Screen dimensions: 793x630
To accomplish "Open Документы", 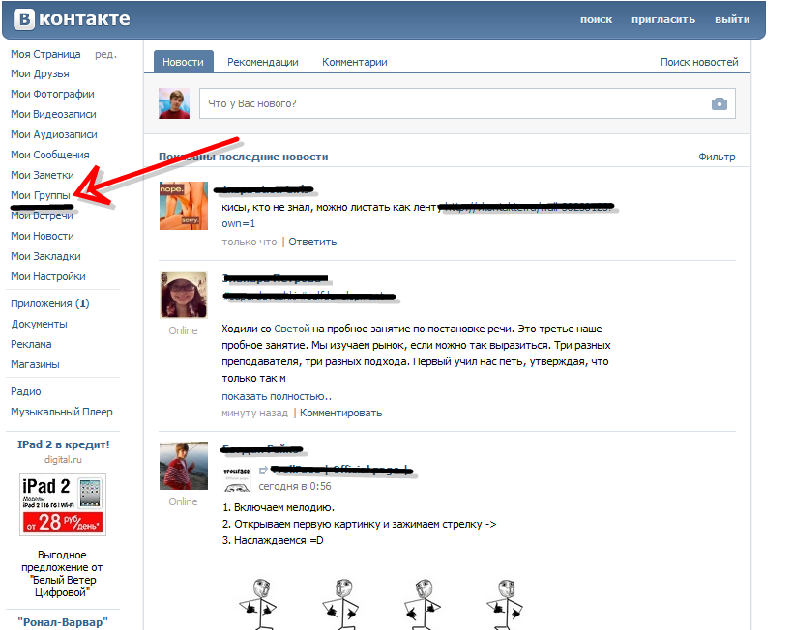I will 39,324.
